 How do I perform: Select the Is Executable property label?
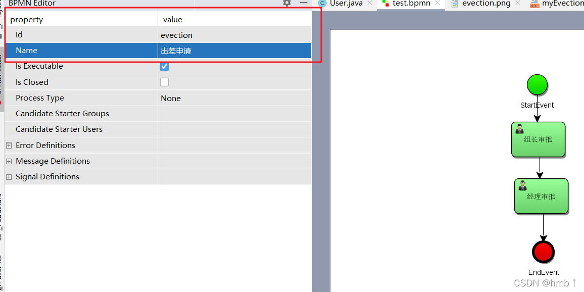(39, 66)
